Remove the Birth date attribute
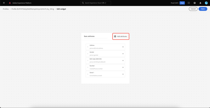 [123, 60]
